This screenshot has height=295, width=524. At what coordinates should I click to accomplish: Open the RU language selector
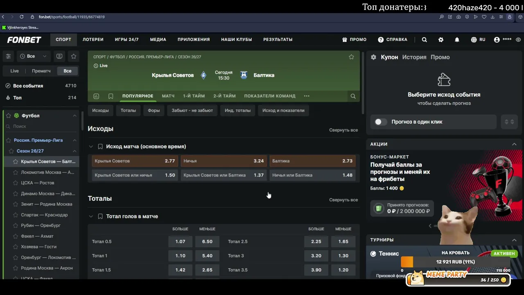(478, 39)
